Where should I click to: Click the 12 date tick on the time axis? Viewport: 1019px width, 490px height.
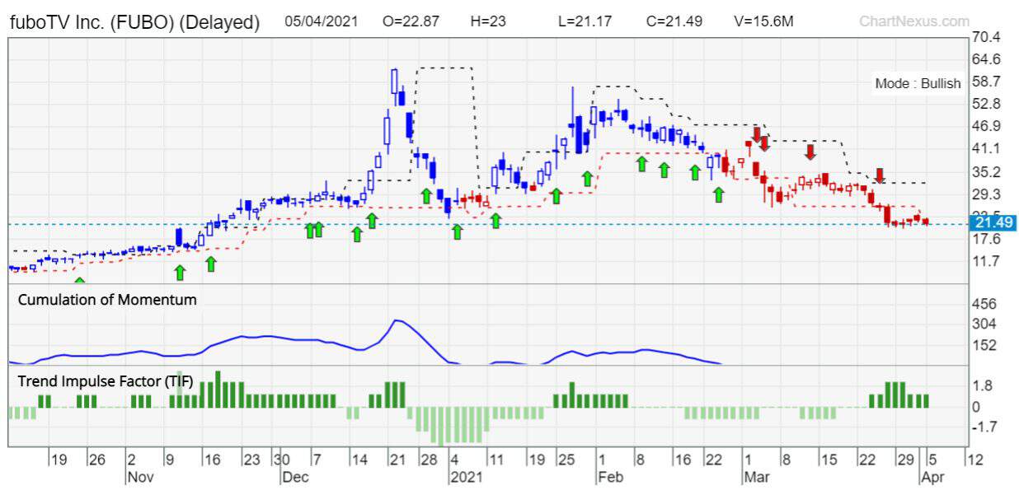(973, 460)
